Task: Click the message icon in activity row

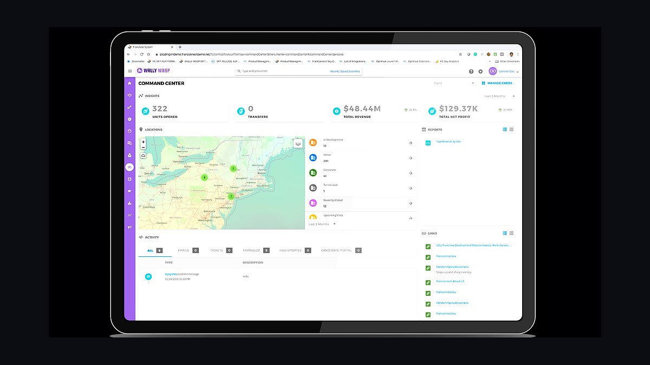Action: (x=148, y=276)
